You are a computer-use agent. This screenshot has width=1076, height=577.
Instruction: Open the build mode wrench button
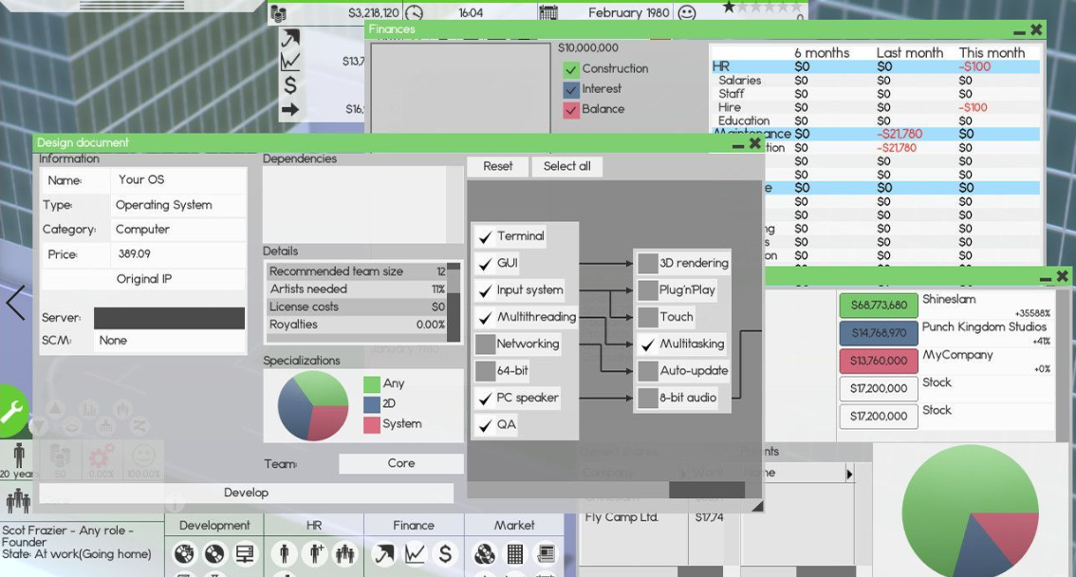tap(11, 411)
